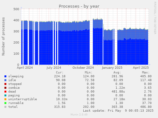
Task: Click the idle legend color swatch
Action: [5, 80]
